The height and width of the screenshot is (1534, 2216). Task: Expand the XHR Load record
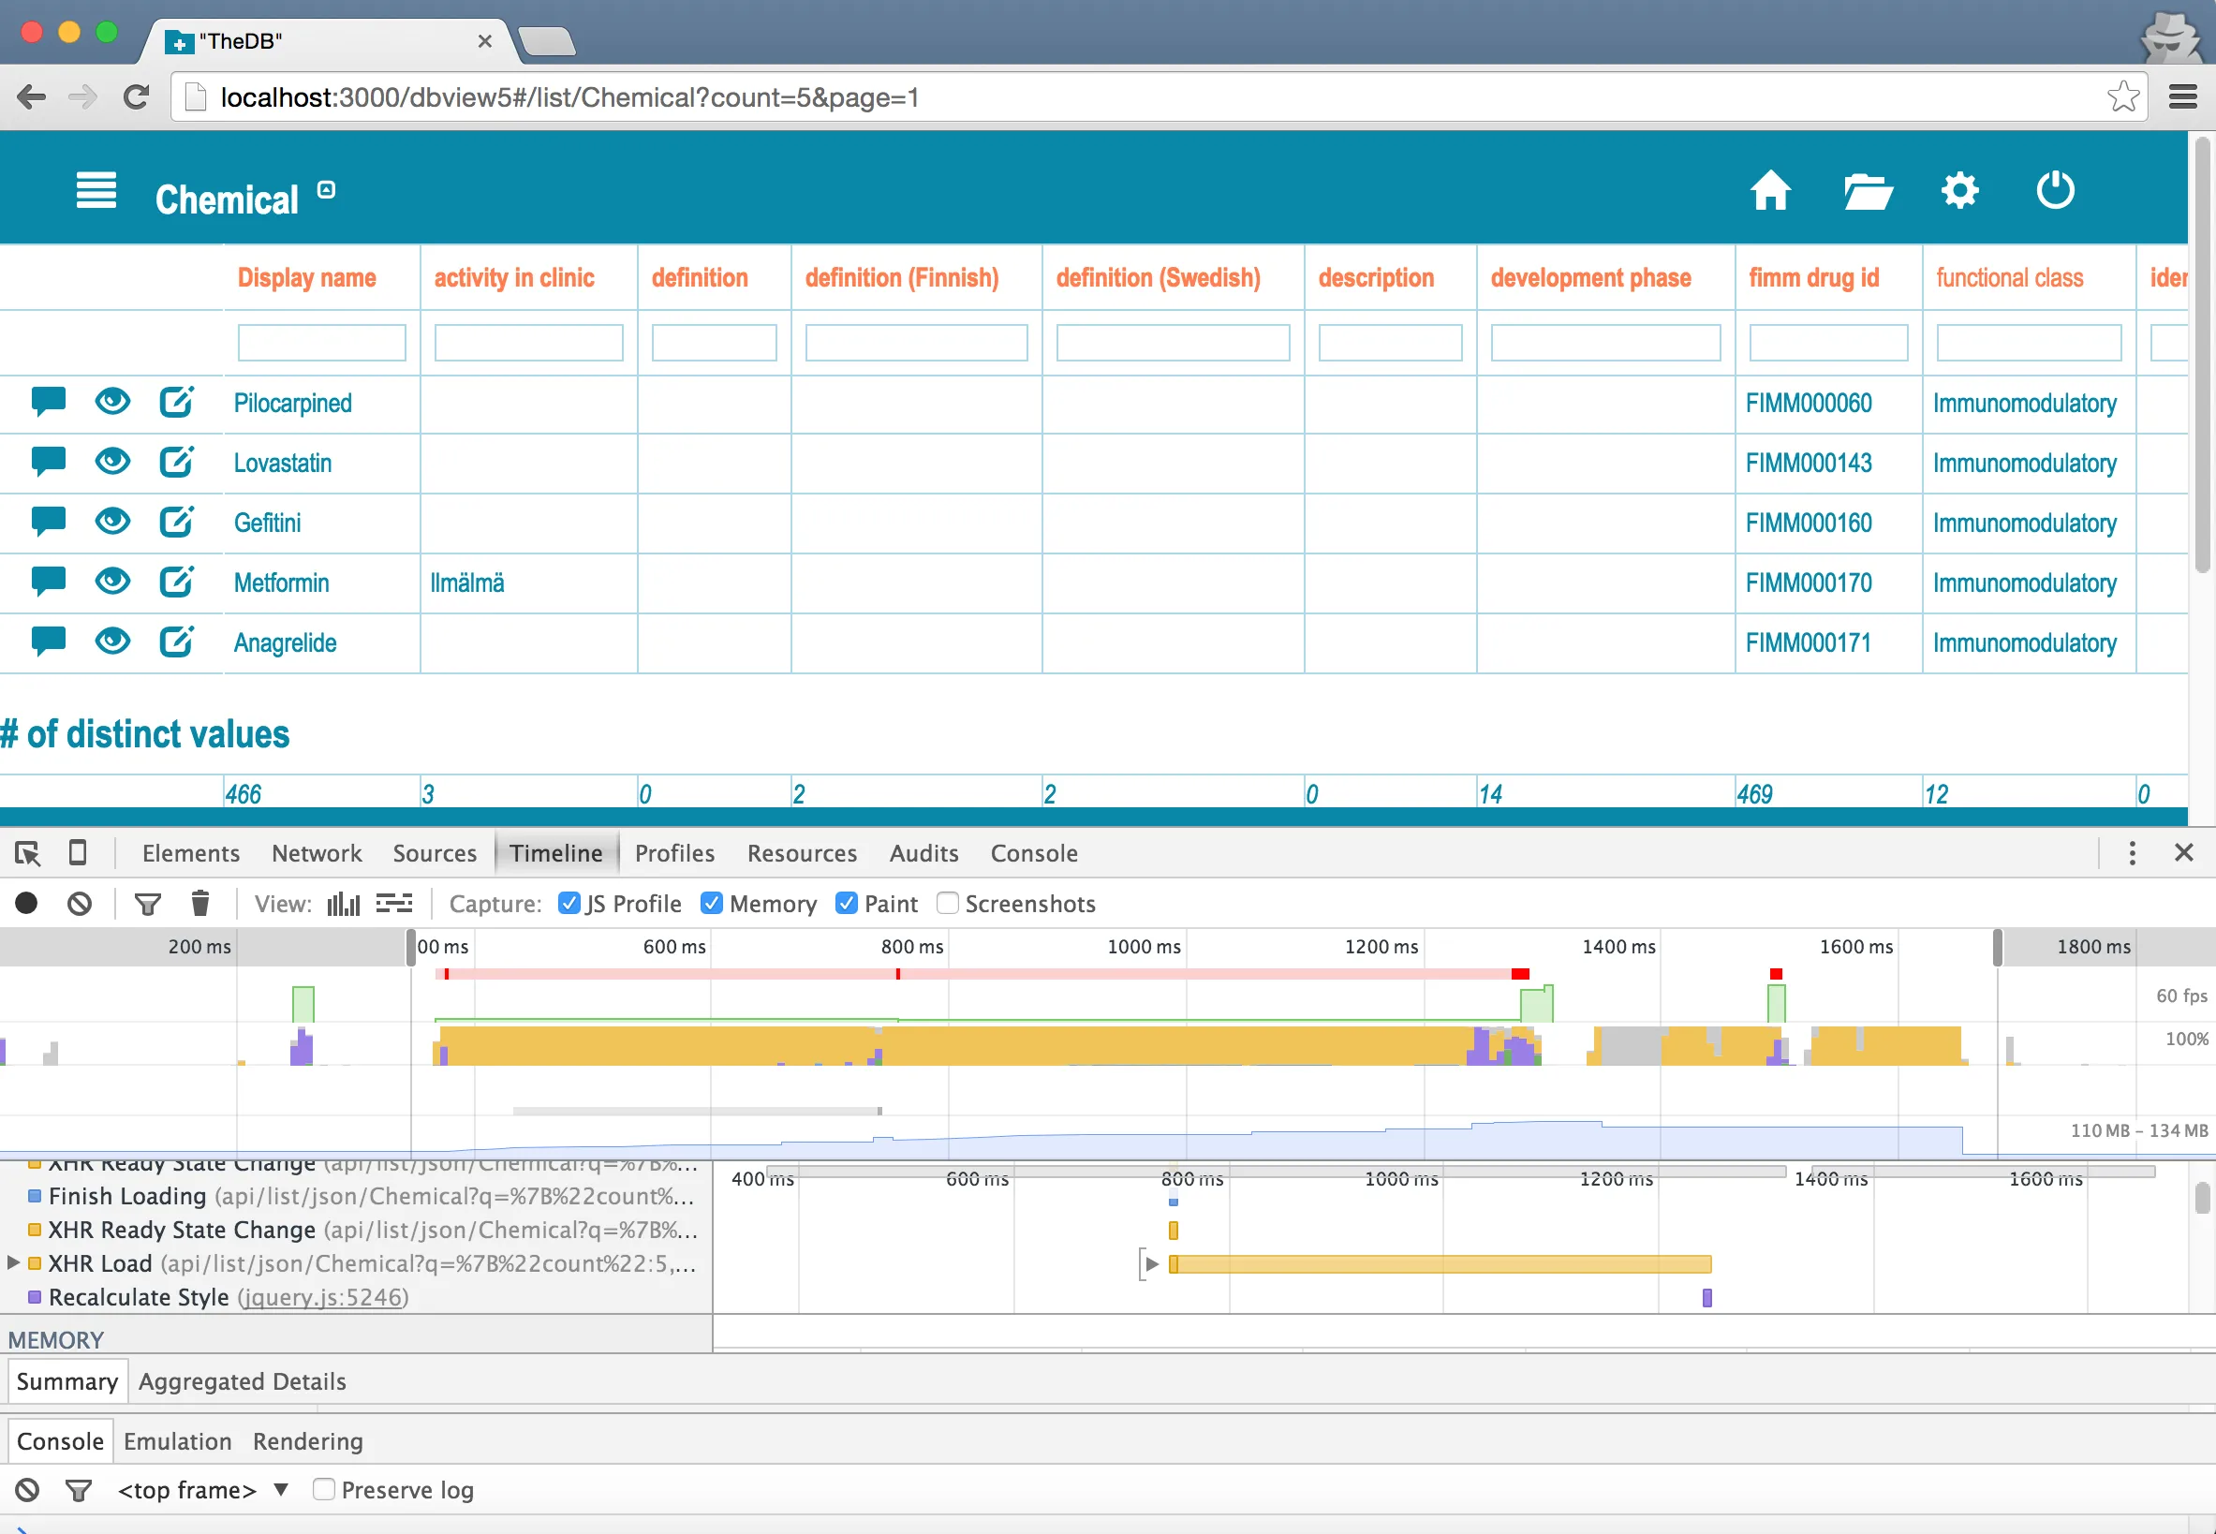point(13,1263)
